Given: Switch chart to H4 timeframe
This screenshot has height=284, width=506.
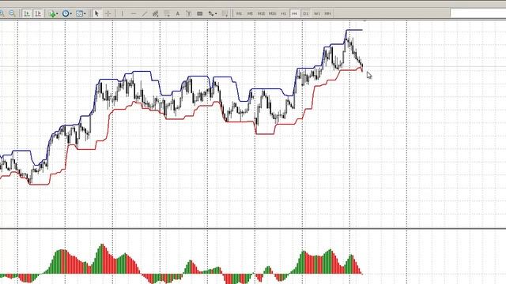Looking at the screenshot, I should (294, 13).
